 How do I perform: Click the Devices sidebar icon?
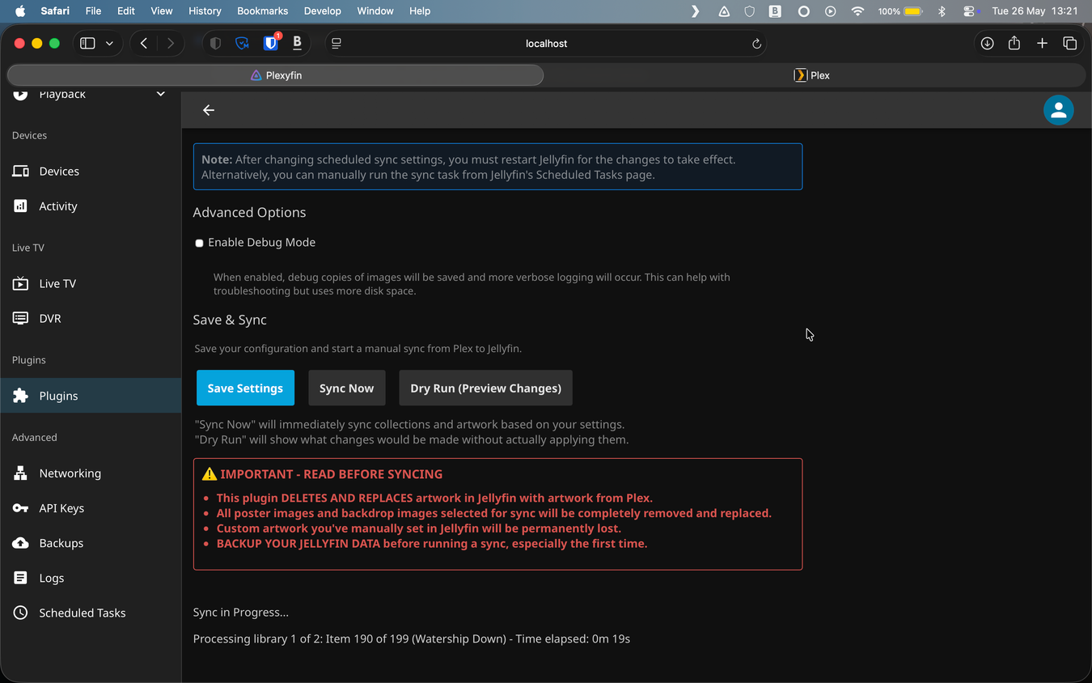click(x=20, y=171)
